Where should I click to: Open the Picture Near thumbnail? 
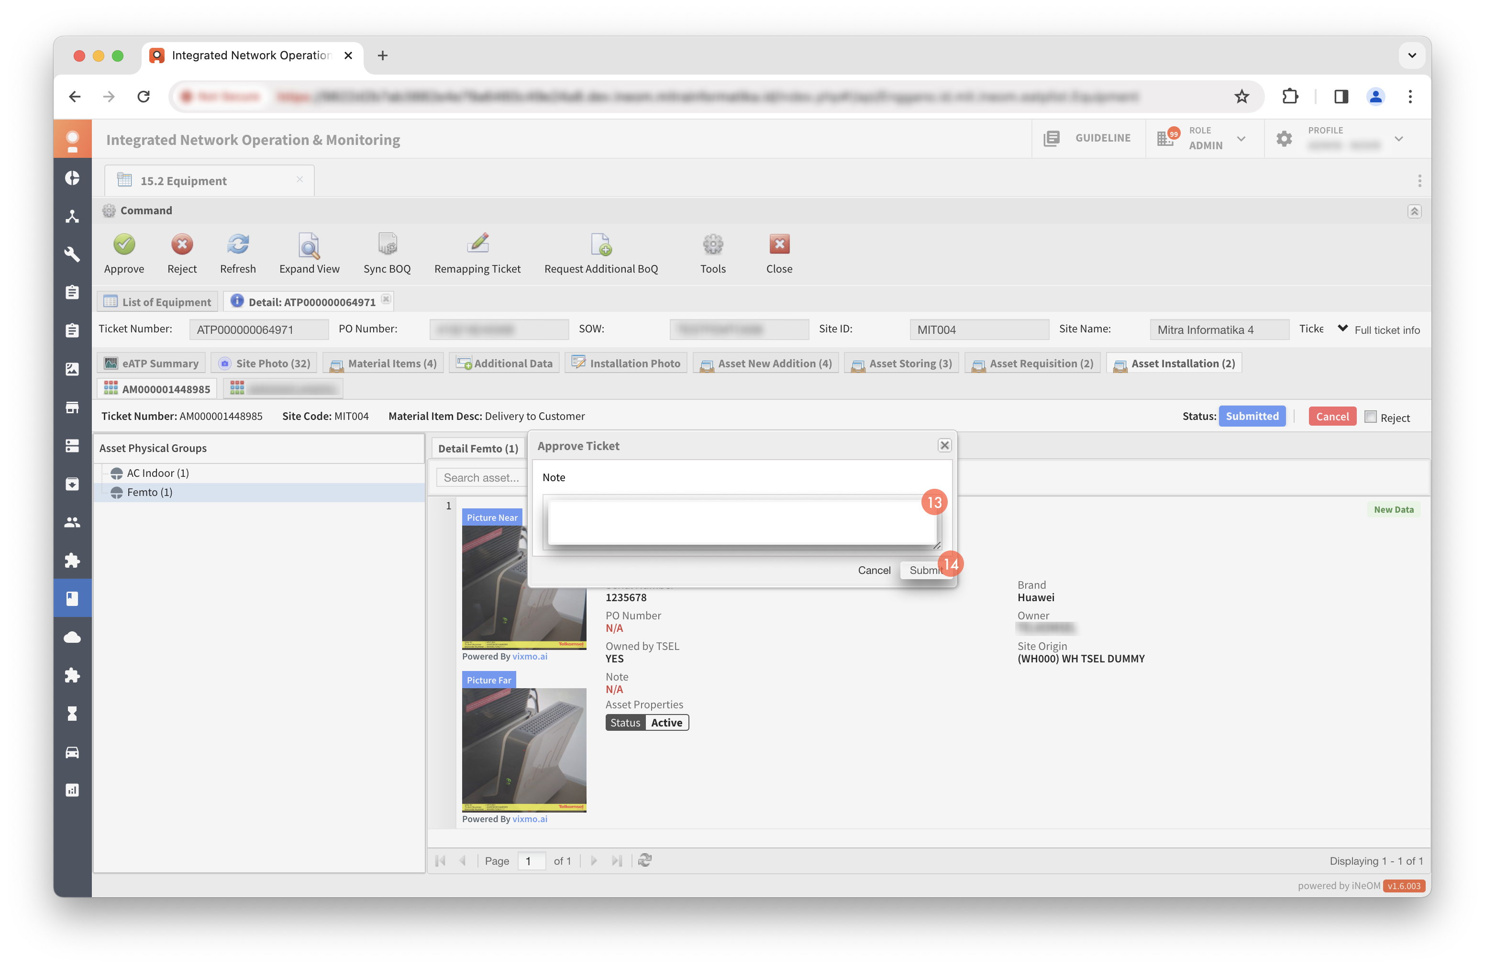[x=524, y=587]
